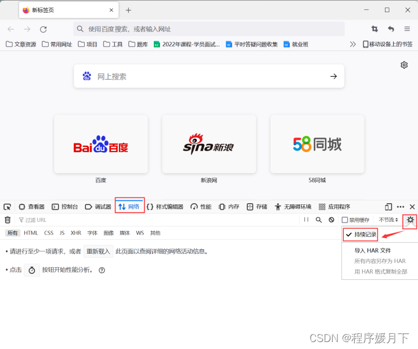
Task: Open 移动设备上的书签 folder
Action: tap(388, 44)
